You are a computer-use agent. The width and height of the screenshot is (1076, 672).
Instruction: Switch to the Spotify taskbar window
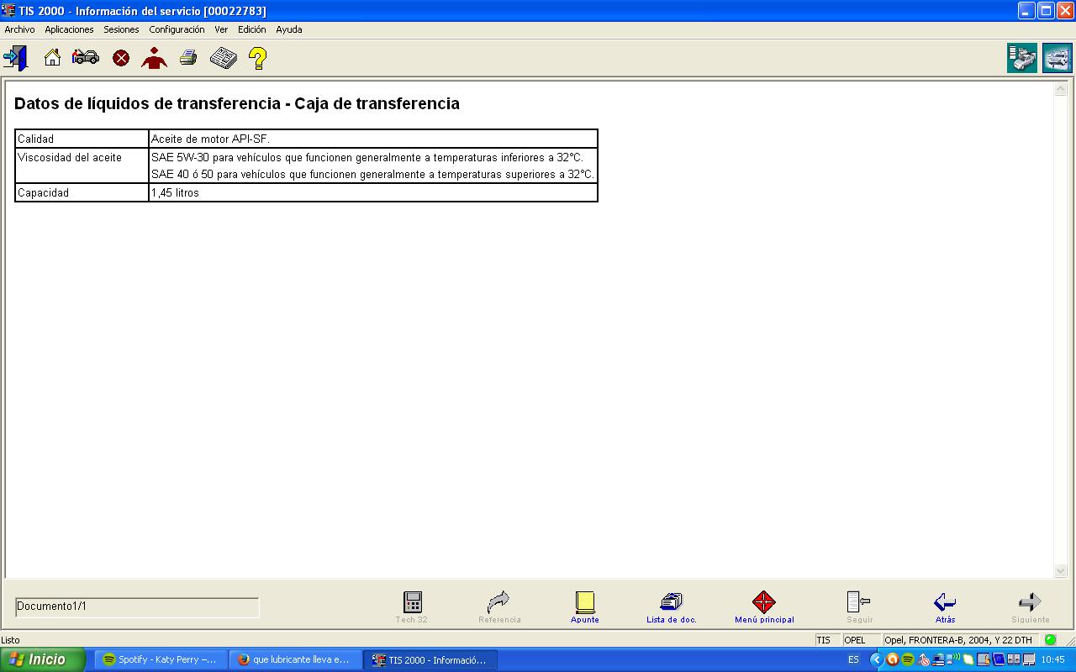coord(160,659)
